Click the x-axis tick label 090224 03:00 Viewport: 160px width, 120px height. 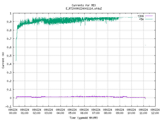click(48, 111)
